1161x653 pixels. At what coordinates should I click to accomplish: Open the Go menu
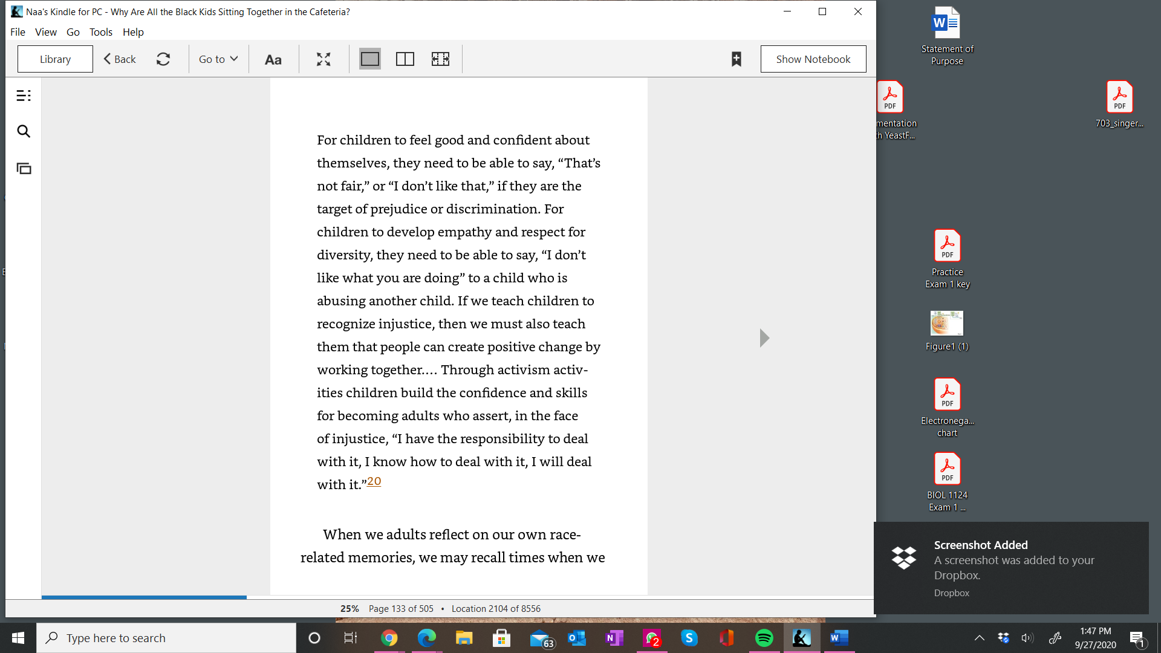[x=73, y=32]
